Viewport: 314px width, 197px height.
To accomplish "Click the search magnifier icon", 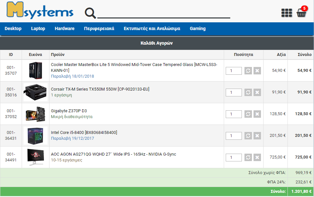I will tap(90, 13).
